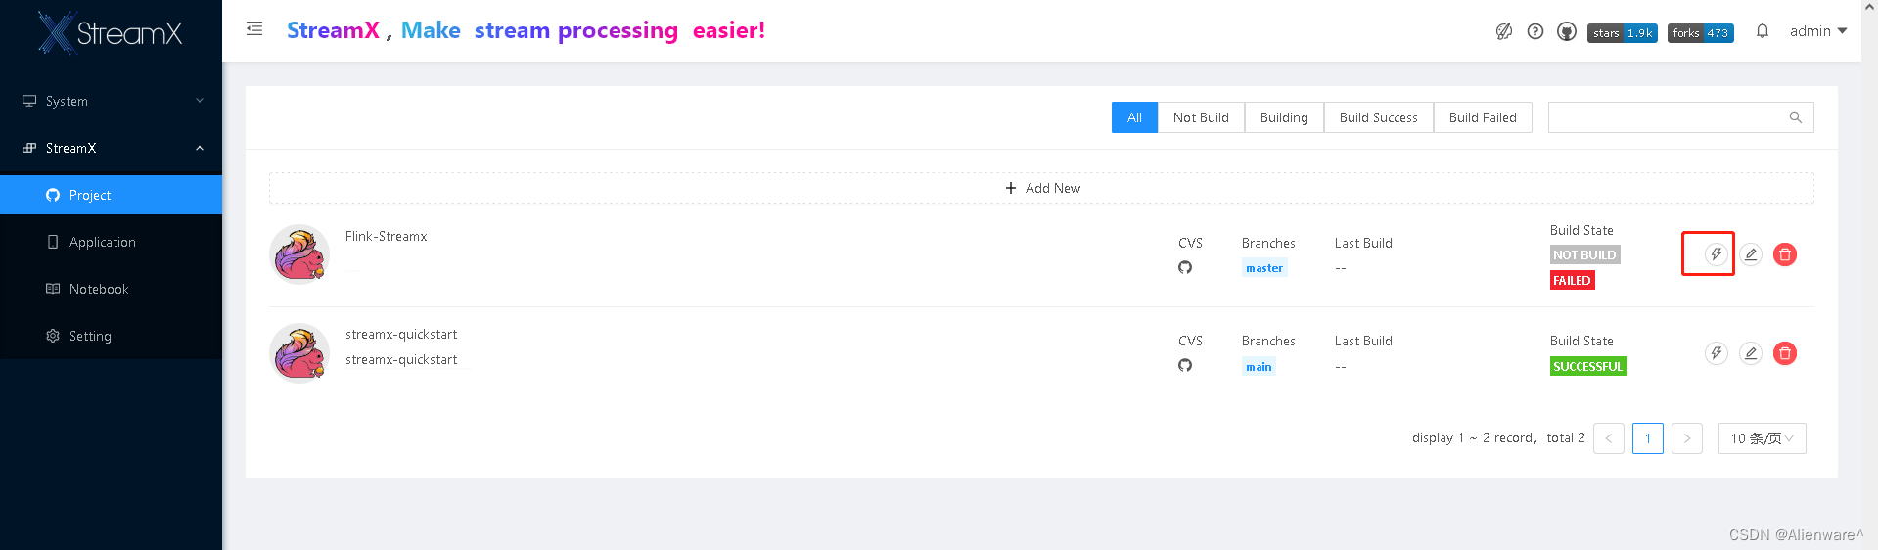
Task: Click the streamx-quickstart project title
Action: (x=401, y=334)
